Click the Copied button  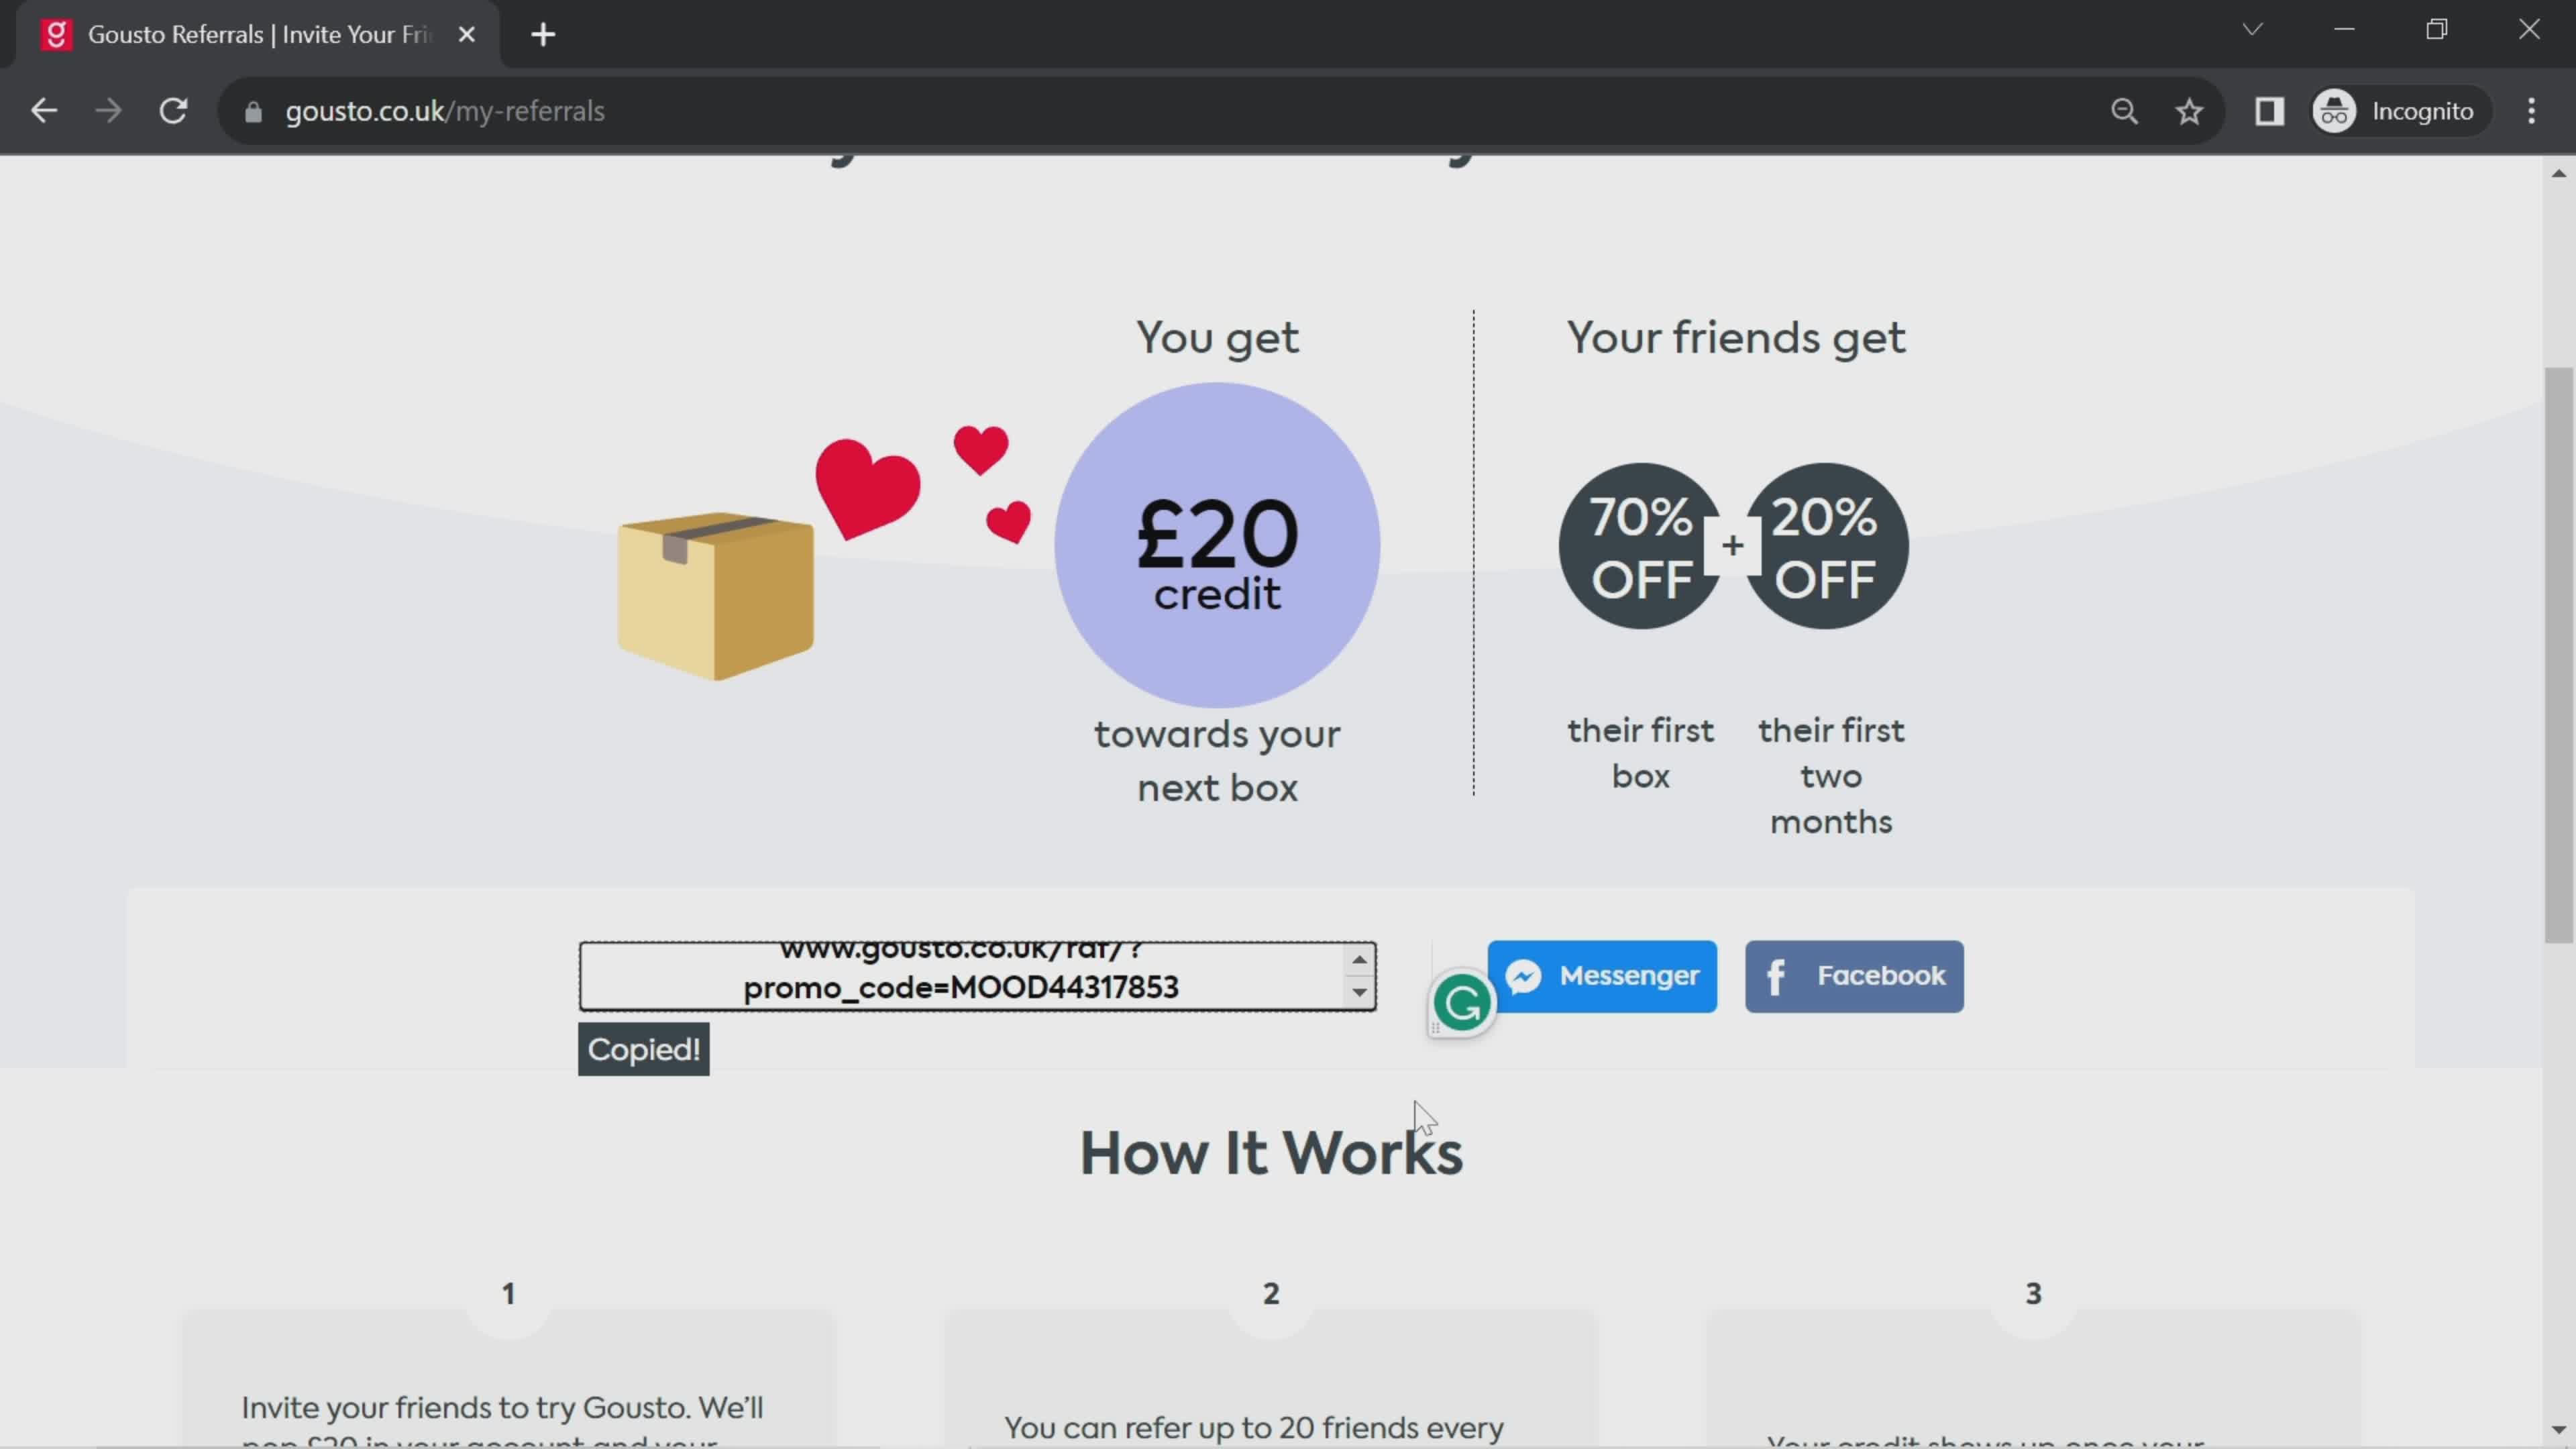click(644, 1047)
